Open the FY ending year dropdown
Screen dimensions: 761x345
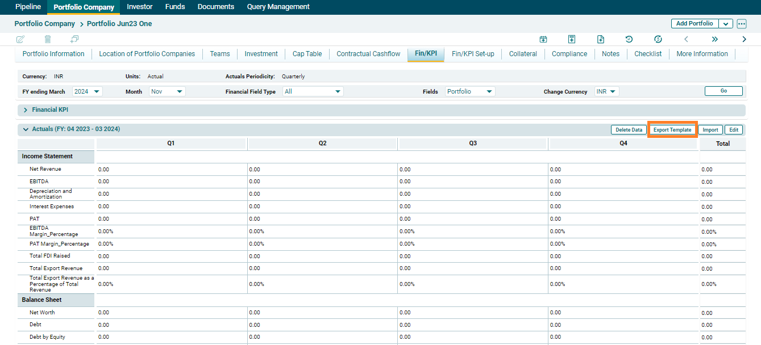88,91
